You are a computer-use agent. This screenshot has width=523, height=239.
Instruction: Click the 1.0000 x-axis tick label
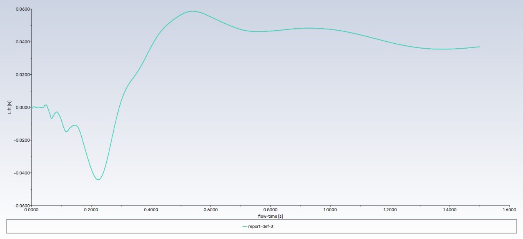pos(330,210)
